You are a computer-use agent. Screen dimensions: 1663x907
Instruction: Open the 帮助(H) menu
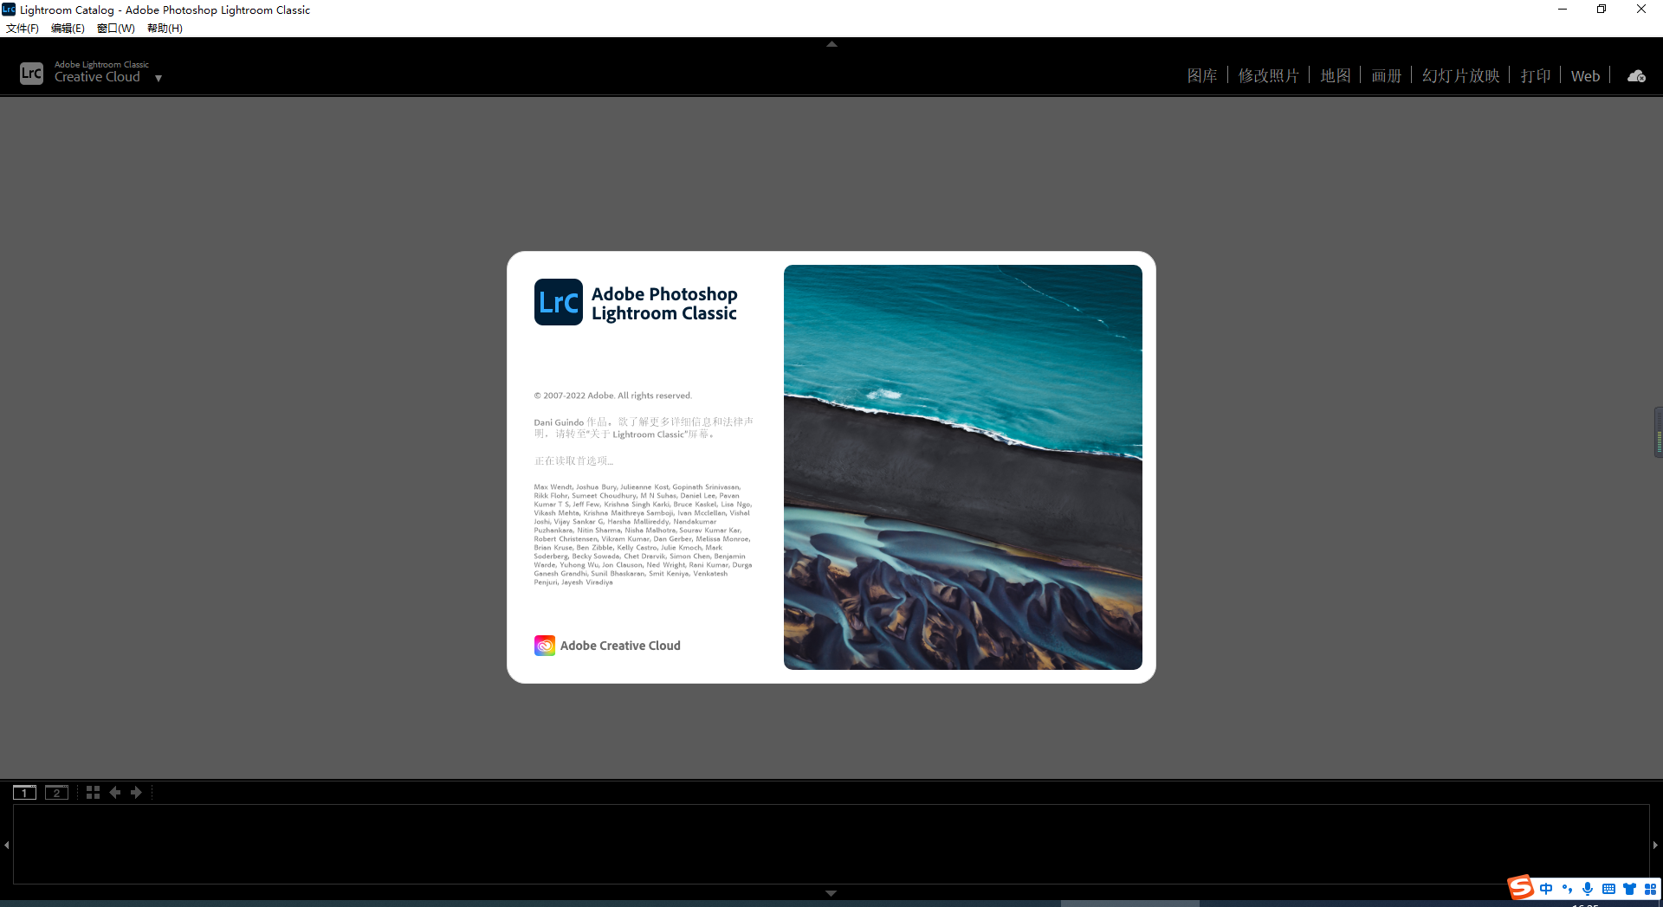165,29
